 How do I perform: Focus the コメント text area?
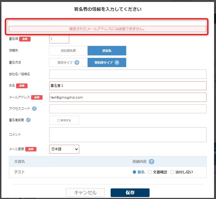(128, 135)
